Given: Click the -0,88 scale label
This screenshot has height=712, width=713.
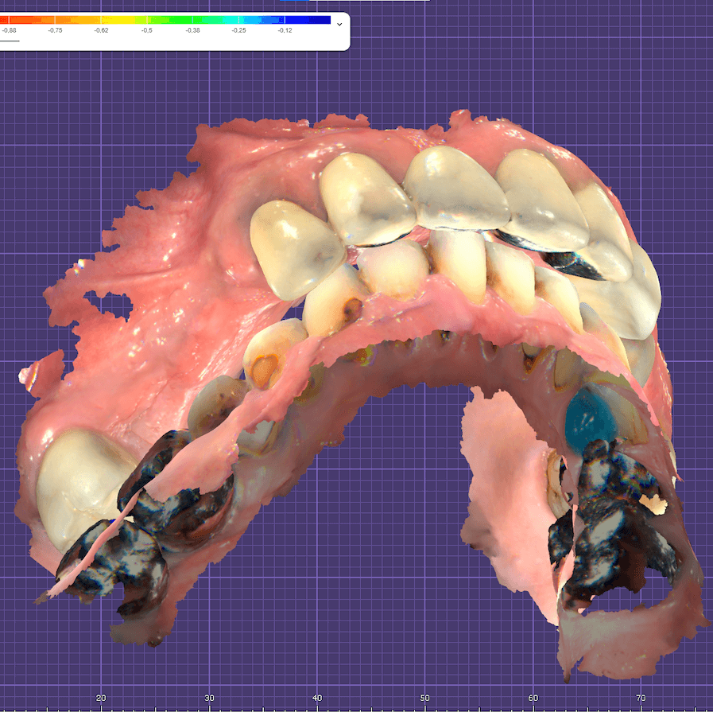Looking at the screenshot, I should [x=9, y=30].
